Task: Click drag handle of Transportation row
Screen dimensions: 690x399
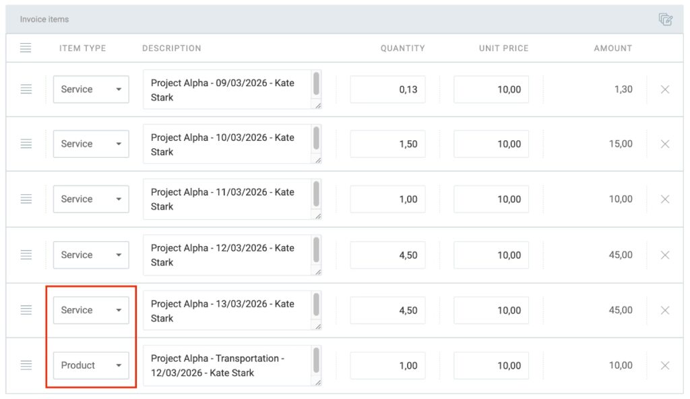Action: pos(26,366)
